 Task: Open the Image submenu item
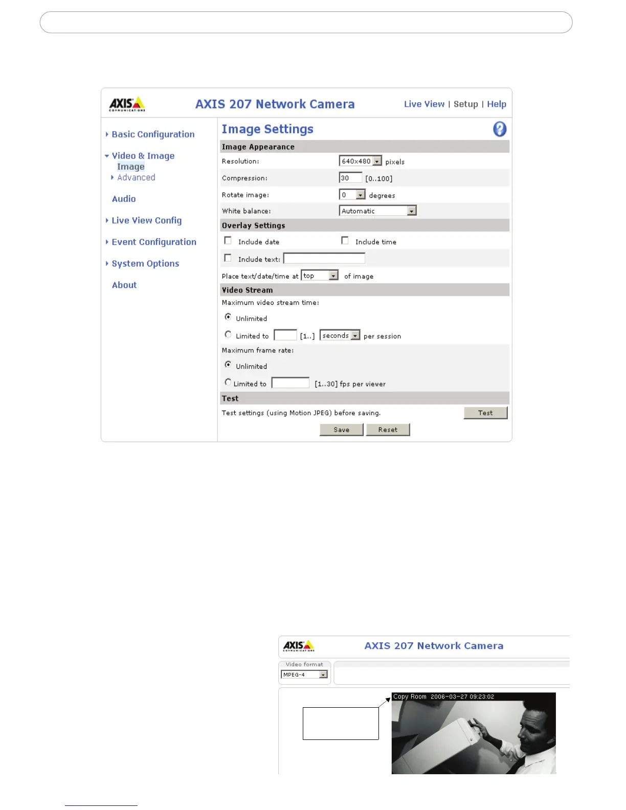(x=131, y=167)
